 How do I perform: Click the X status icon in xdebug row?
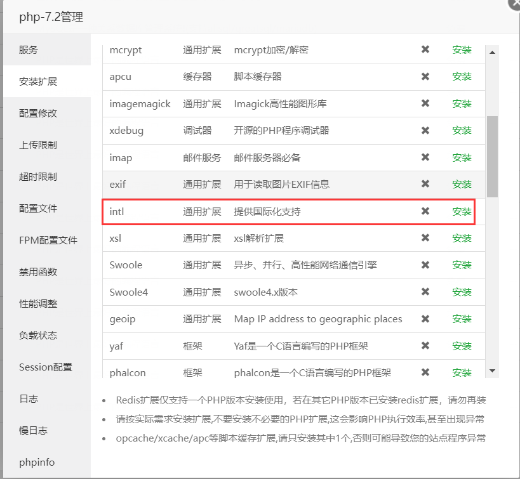[425, 130]
